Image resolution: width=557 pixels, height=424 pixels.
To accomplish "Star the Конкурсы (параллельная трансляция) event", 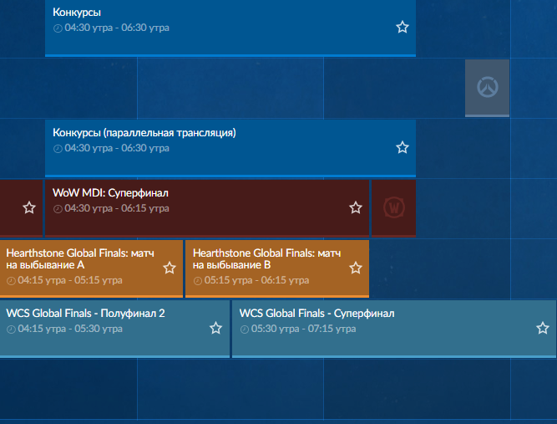I will pos(403,147).
